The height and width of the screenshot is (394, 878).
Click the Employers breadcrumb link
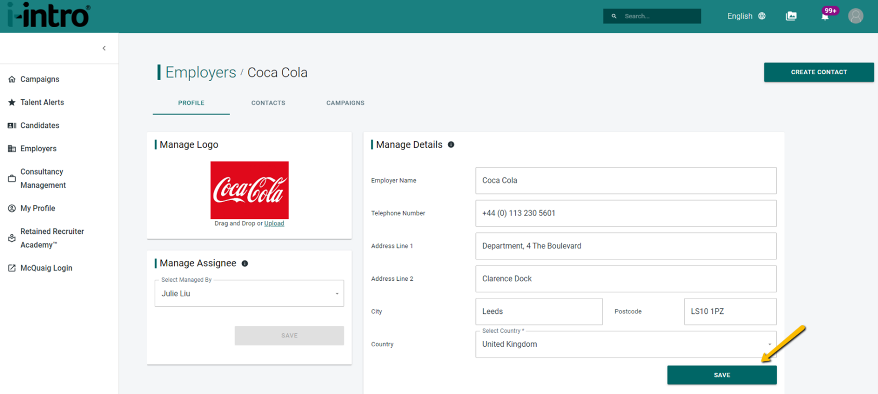[x=201, y=72]
